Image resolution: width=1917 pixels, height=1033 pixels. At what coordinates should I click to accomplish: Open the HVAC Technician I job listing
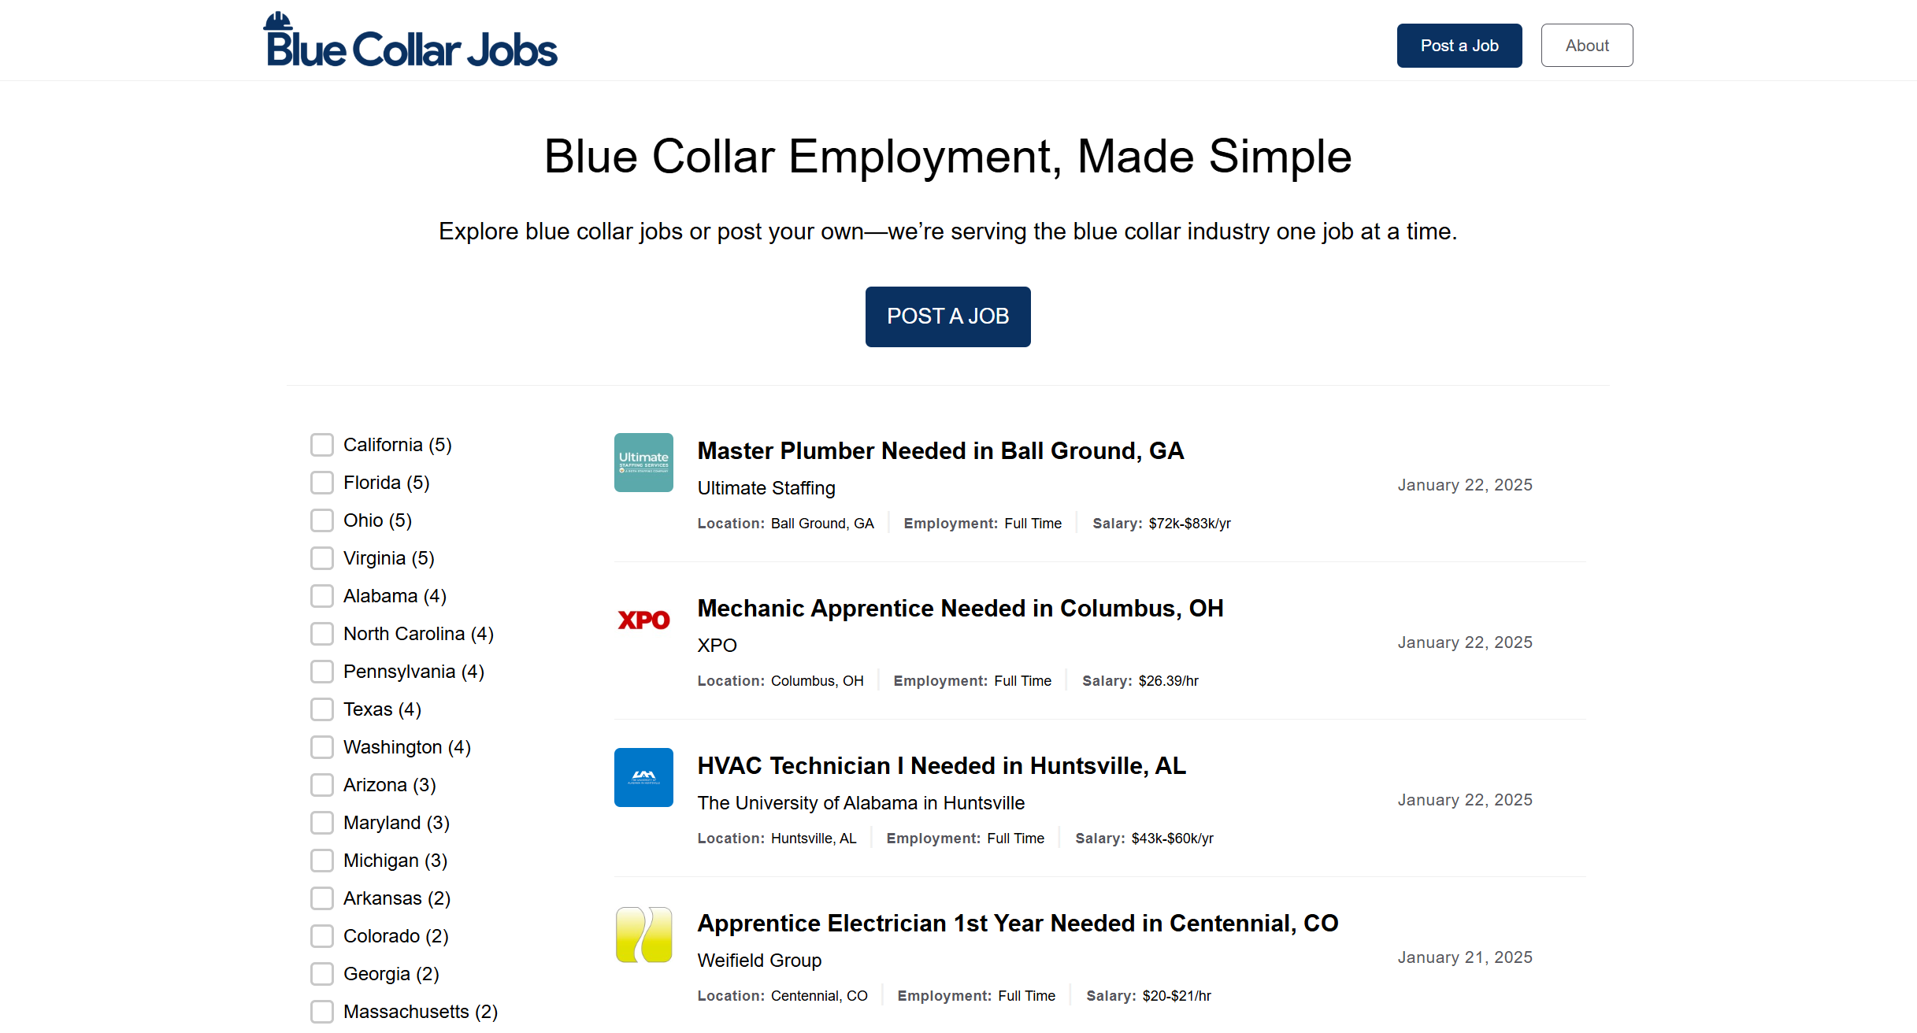coord(942,765)
